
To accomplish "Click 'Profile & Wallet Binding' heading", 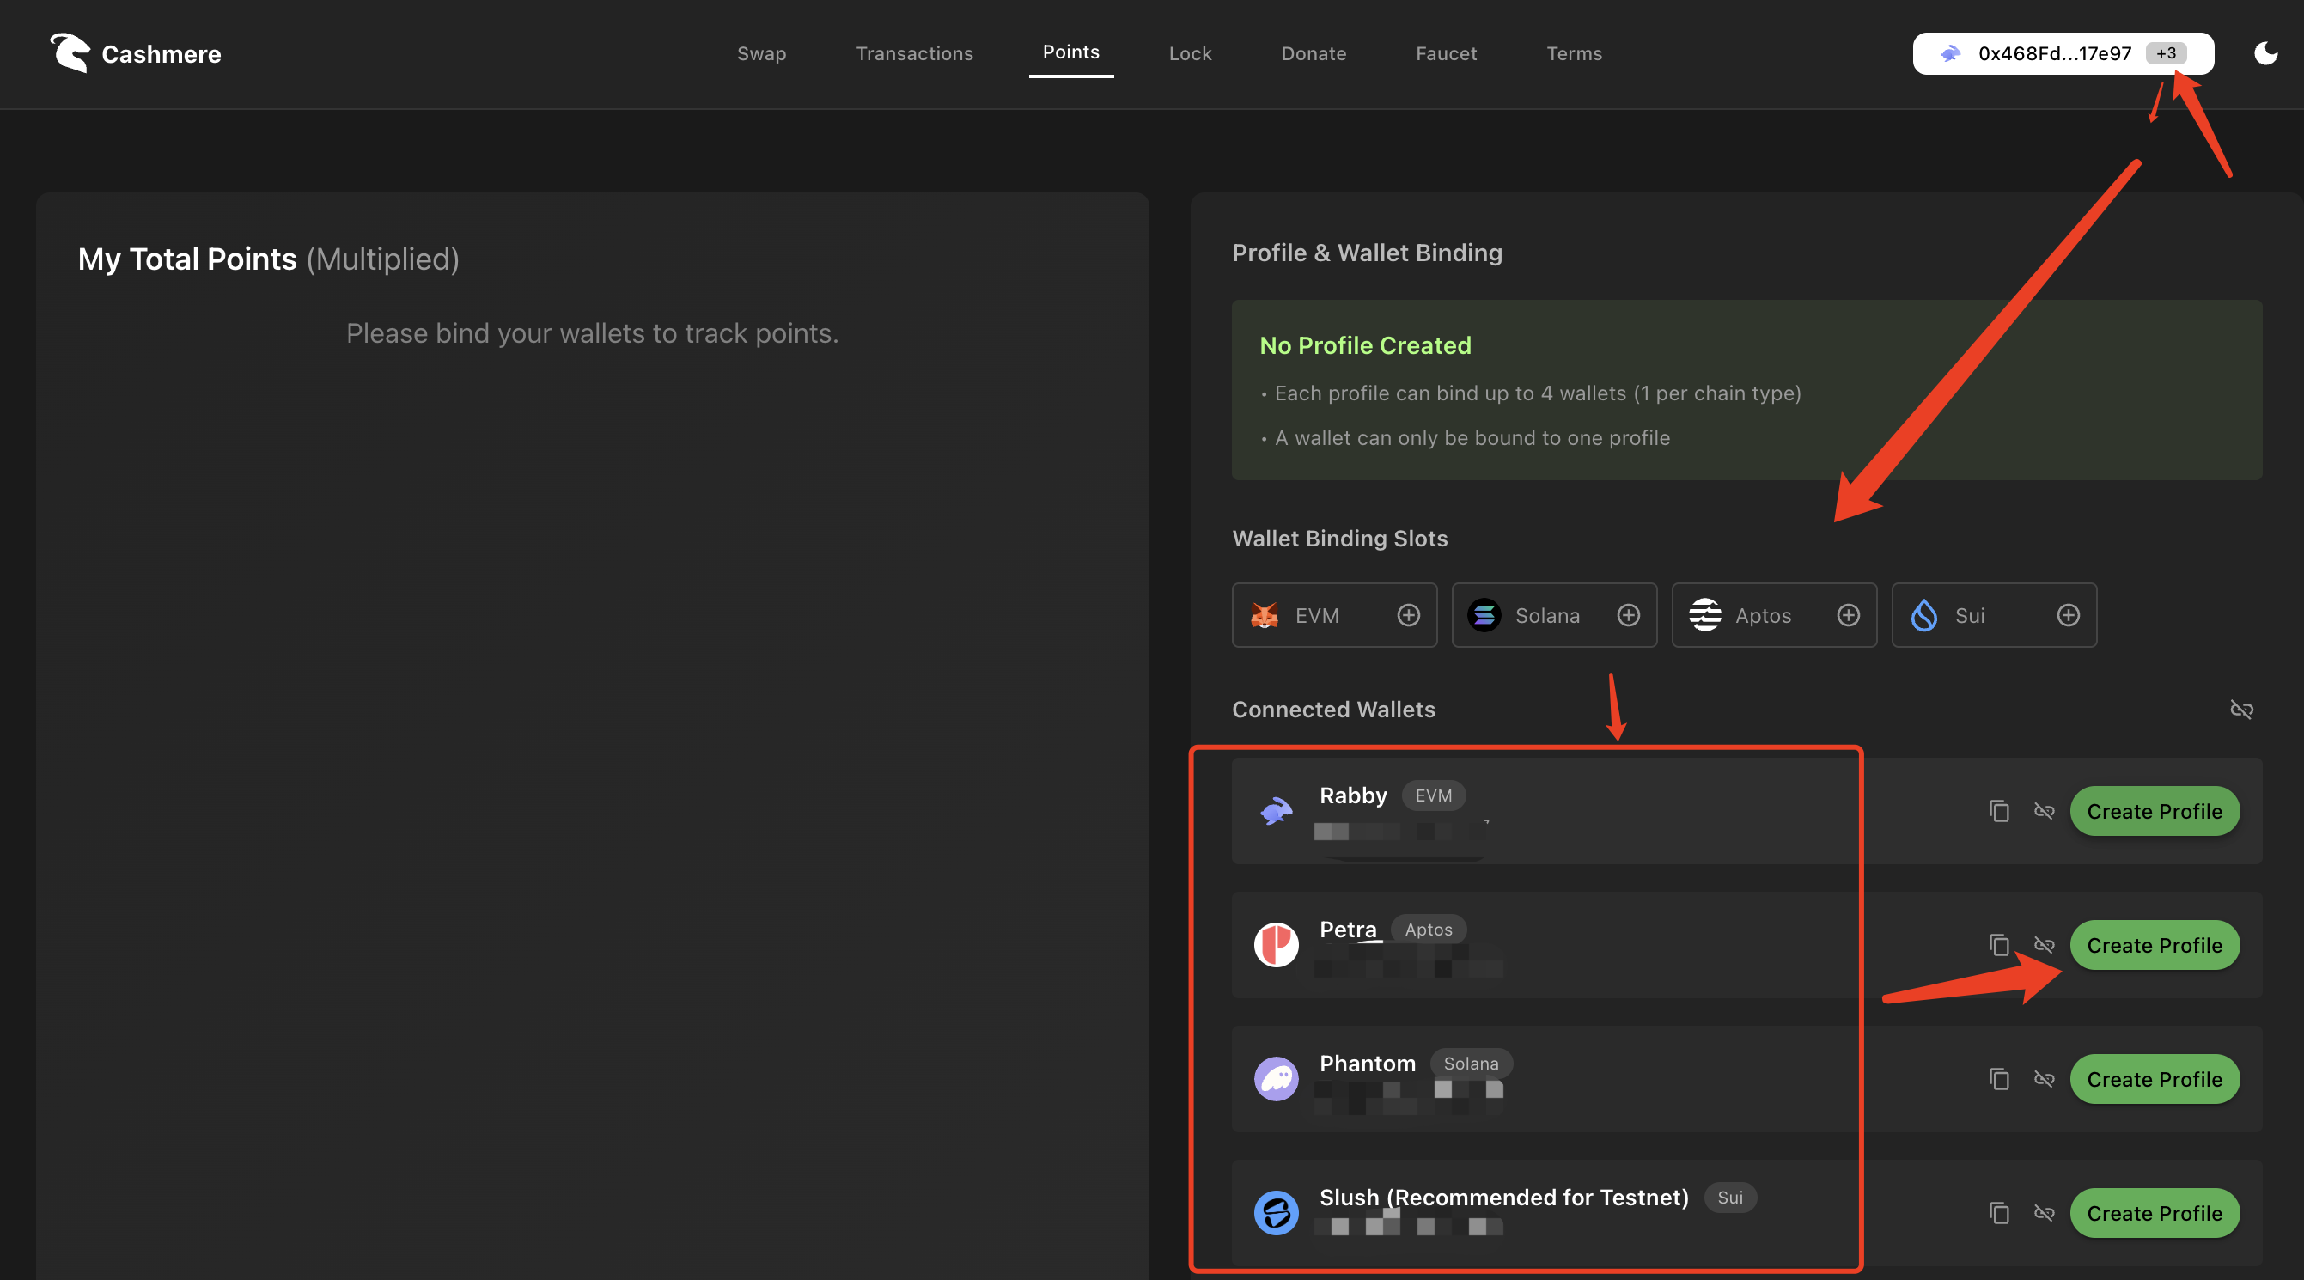I will point(1367,253).
